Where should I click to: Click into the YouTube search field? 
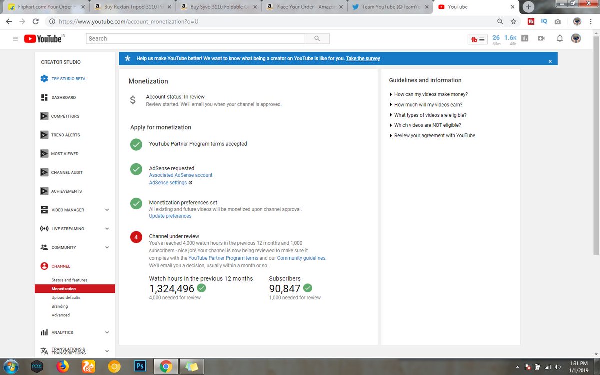click(x=196, y=38)
